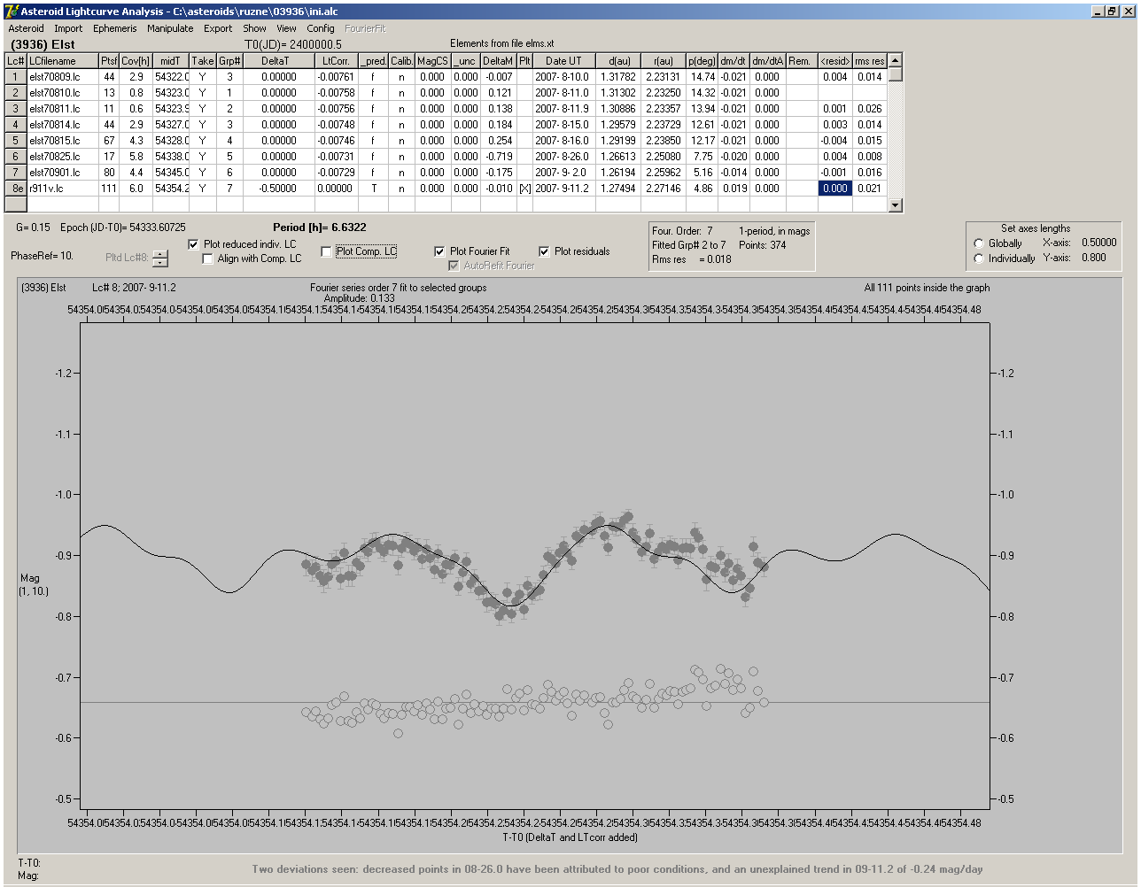This screenshot has width=1141, height=887.
Task: Open the Export menu
Action: coord(218,28)
